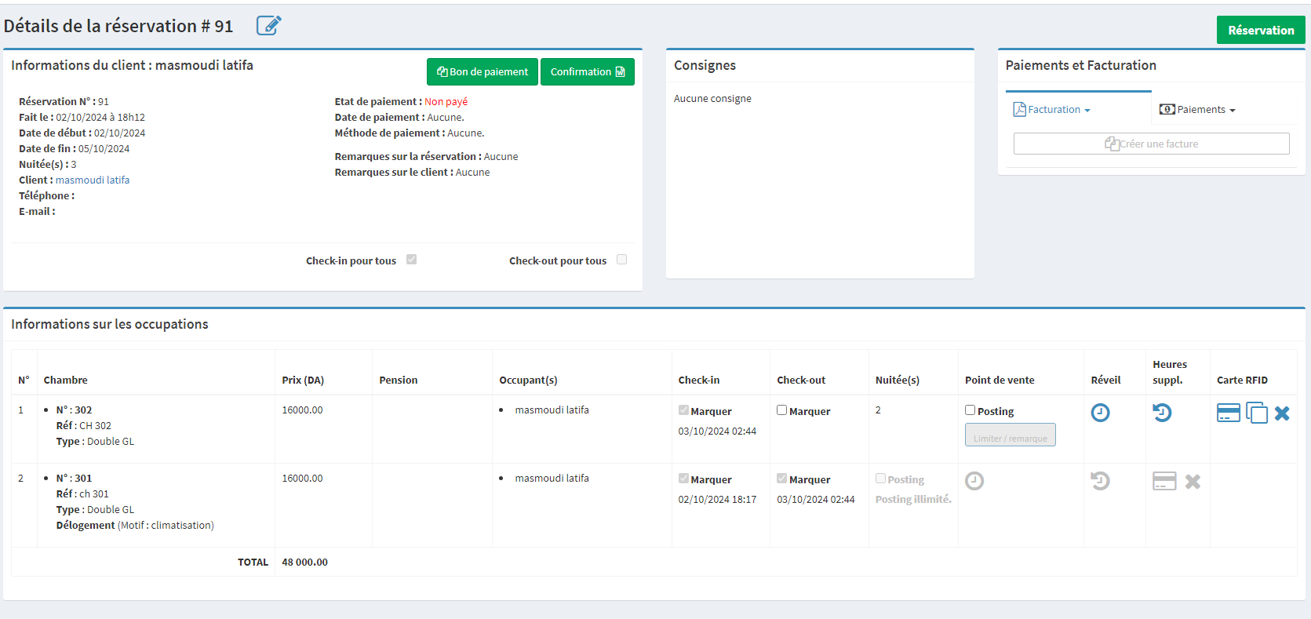Viewport: 1311px width, 619px height.
Task: Click the blue X delete icon for room 302
Action: (x=1282, y=413)
